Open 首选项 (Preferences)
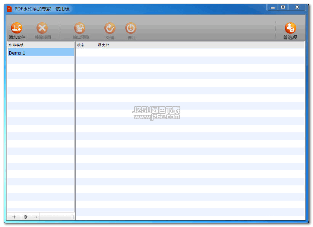 [x=290, y=28]
